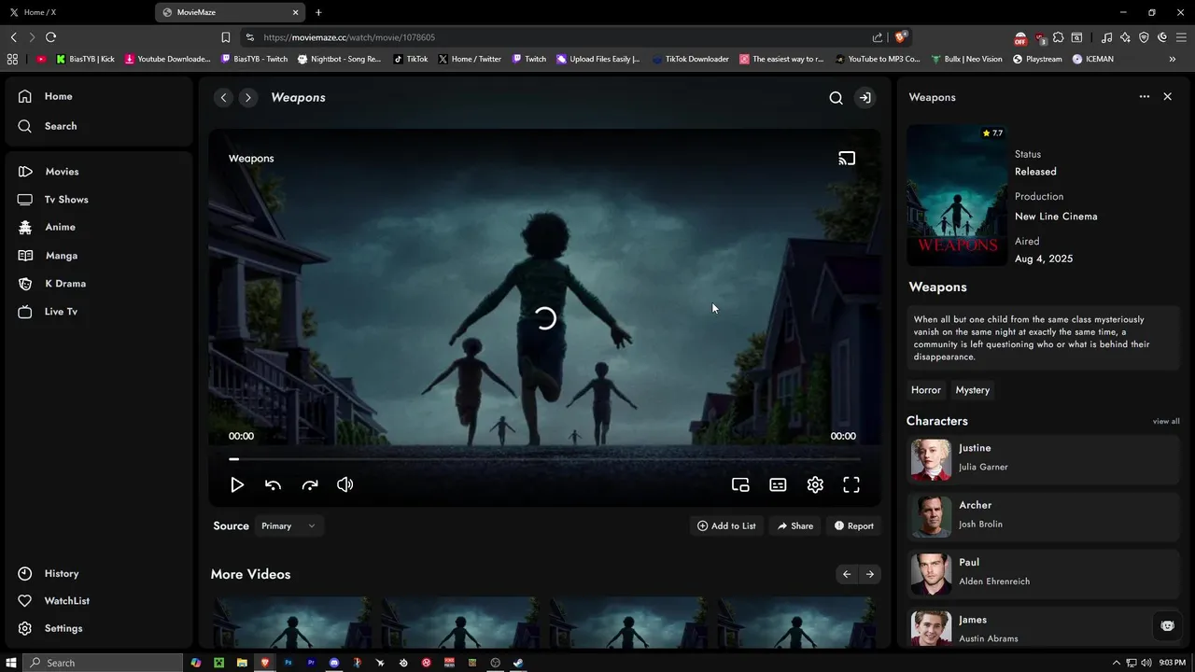Click the Discord taskbar icon
The width and height of the screenshot is (1195, 672).
(x=334, y=663)
